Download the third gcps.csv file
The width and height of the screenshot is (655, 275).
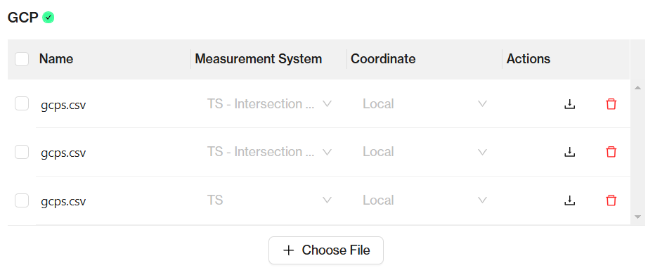[569, 200]
